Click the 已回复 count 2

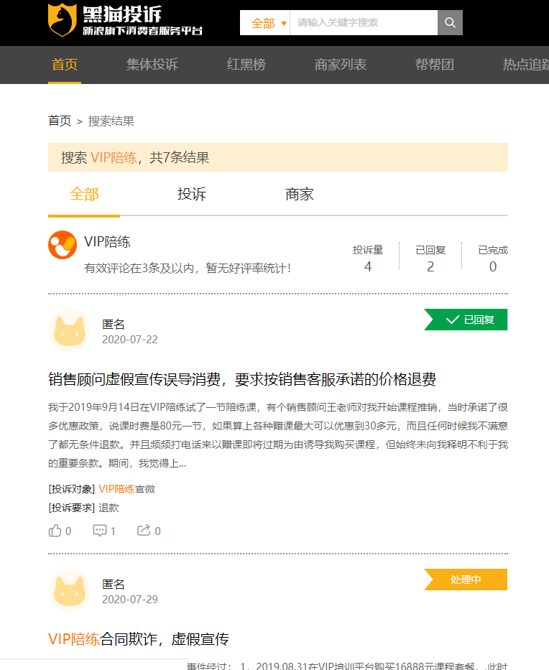click(x=430, y=266)
